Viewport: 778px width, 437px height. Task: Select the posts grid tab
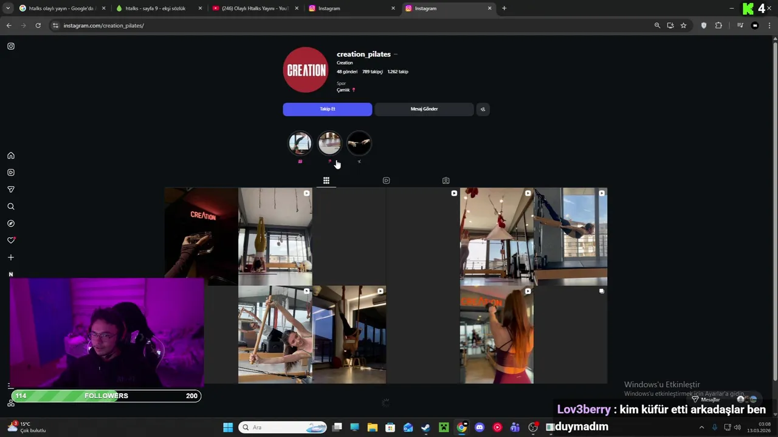point(326,180)
